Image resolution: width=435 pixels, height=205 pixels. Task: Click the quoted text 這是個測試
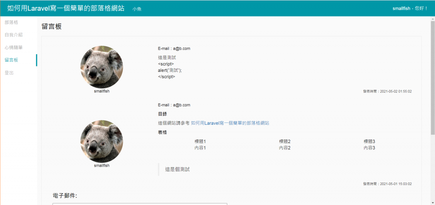[x=178, y=169]
